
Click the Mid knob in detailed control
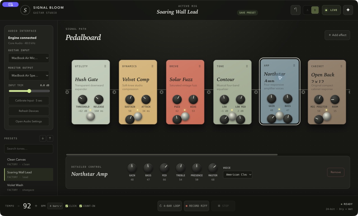tap(164, 168)
